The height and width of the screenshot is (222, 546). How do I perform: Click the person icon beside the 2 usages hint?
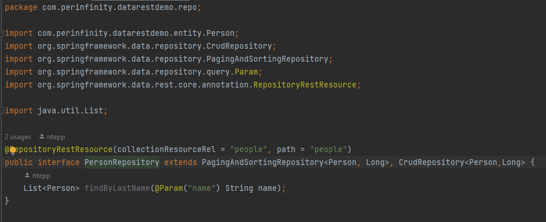point(42,137)
